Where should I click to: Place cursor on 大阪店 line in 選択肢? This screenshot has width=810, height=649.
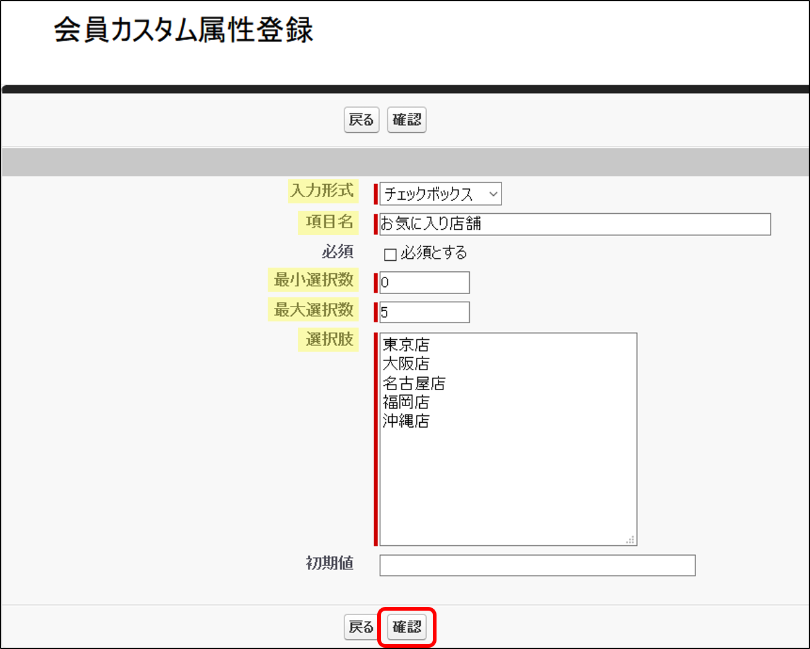tap(406, 364)
